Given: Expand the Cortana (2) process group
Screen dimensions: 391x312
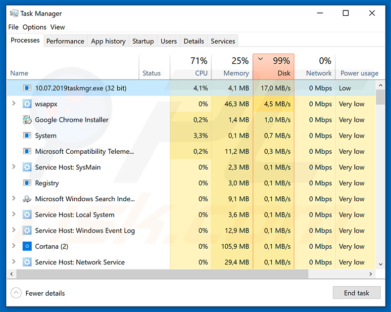Looking at the screenshot, I should click(14, 246).
